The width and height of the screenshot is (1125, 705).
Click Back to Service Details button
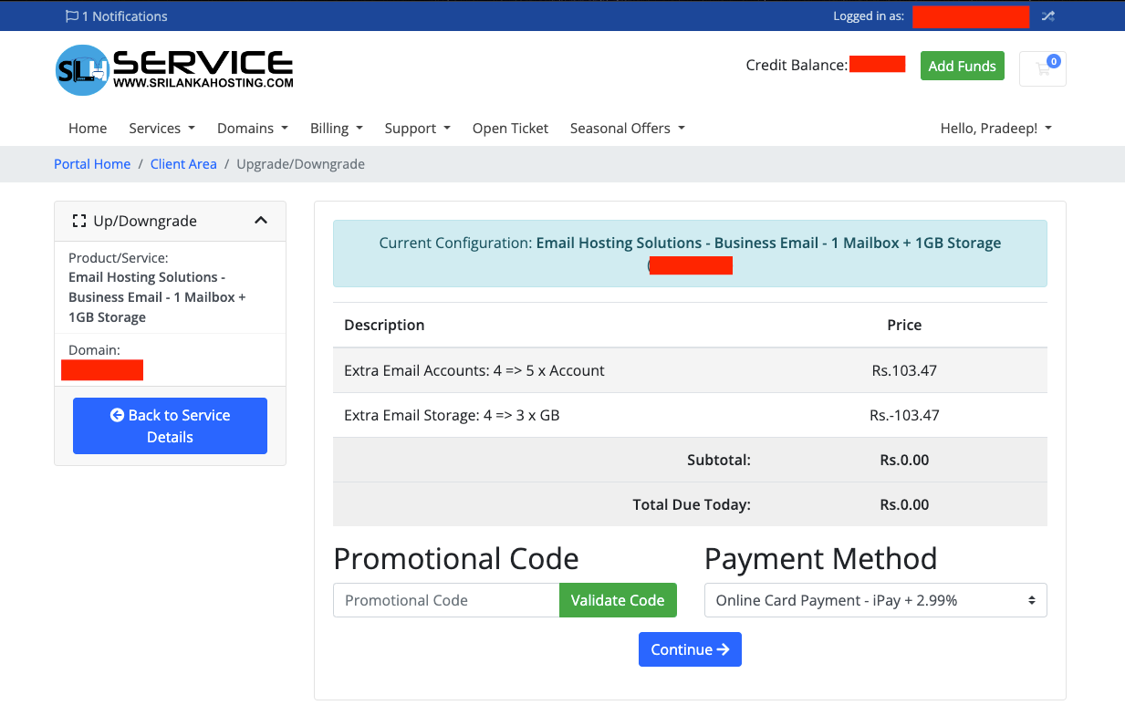tap(170, 426)
